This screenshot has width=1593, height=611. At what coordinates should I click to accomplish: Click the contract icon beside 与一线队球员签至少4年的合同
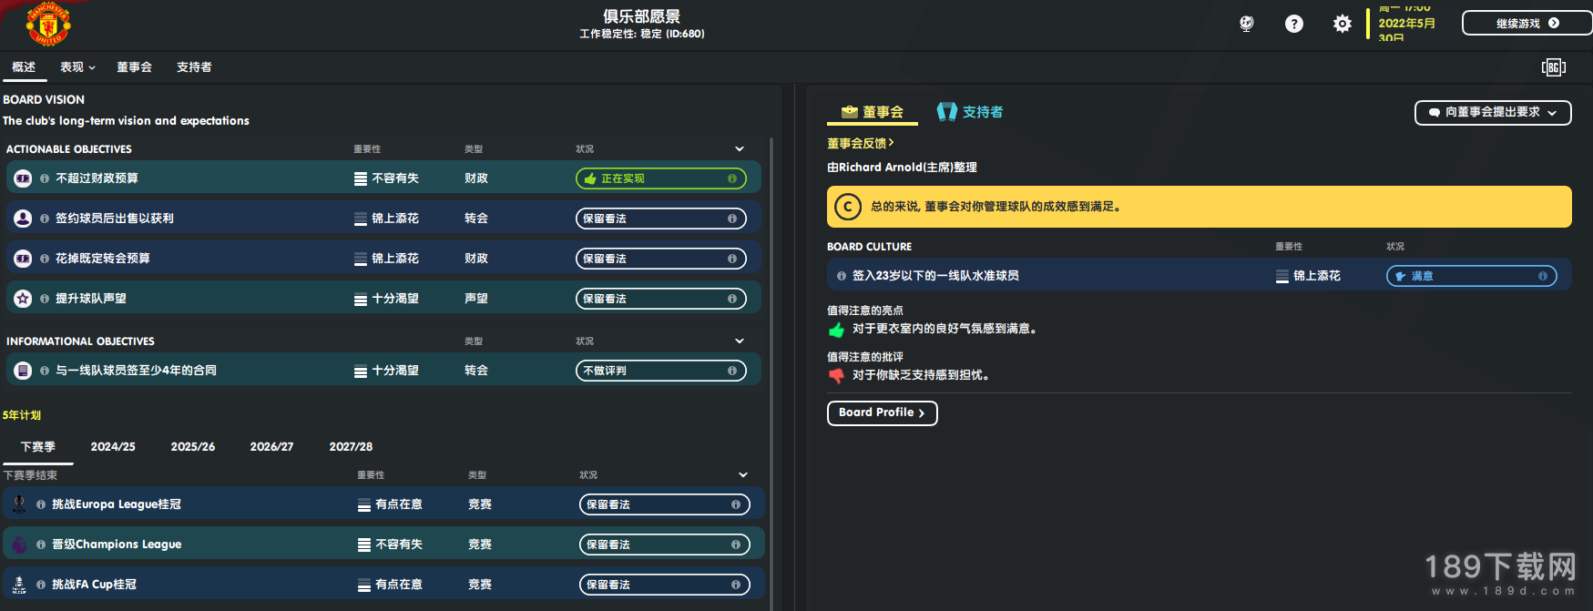pos(23,371)
